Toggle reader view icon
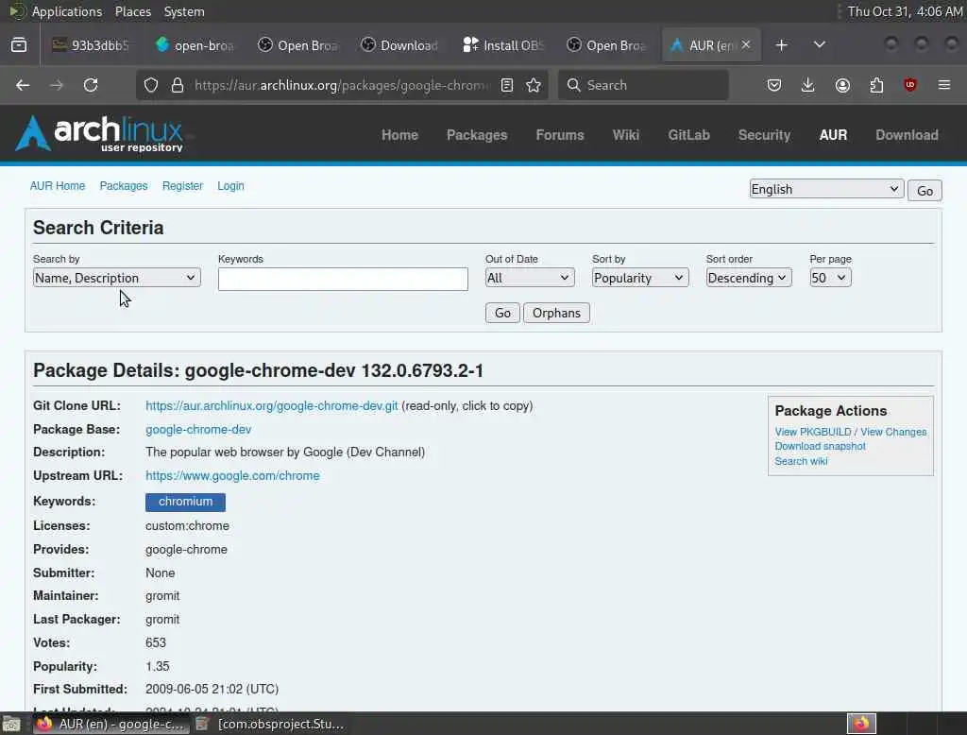967x735 pixels. (507, 85)
